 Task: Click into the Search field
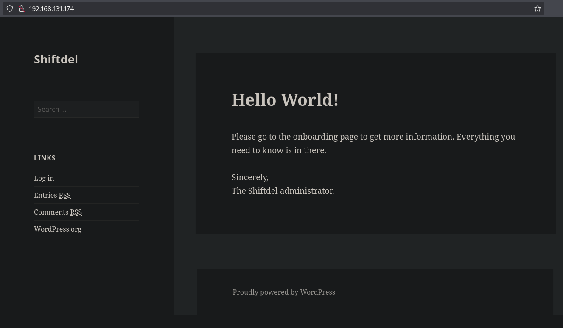[86, 109]
